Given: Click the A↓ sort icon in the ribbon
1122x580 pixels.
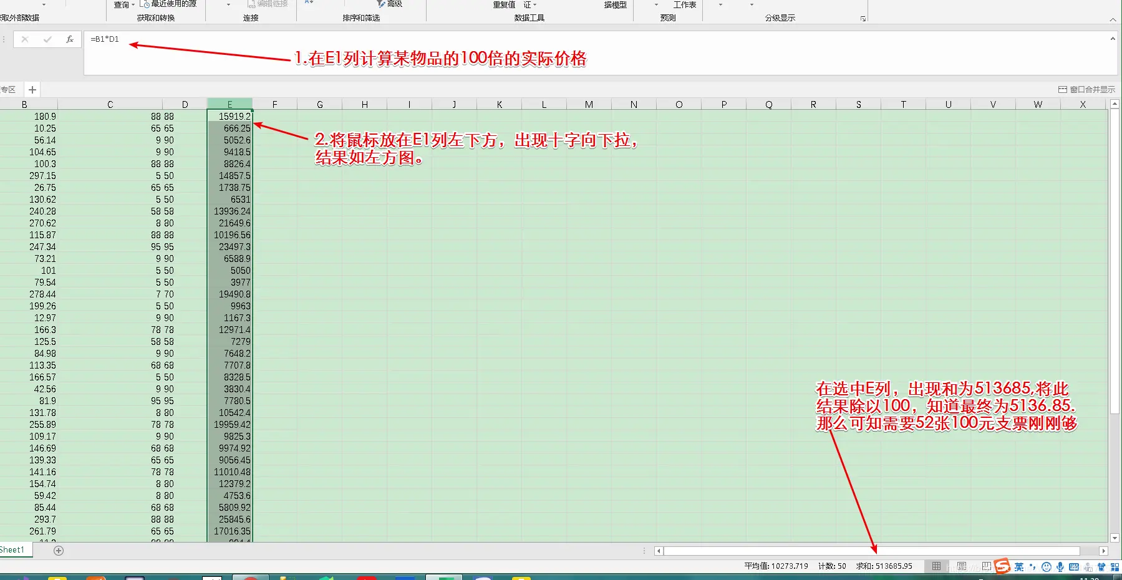Looking at the screenshot, I should (307, 3).
